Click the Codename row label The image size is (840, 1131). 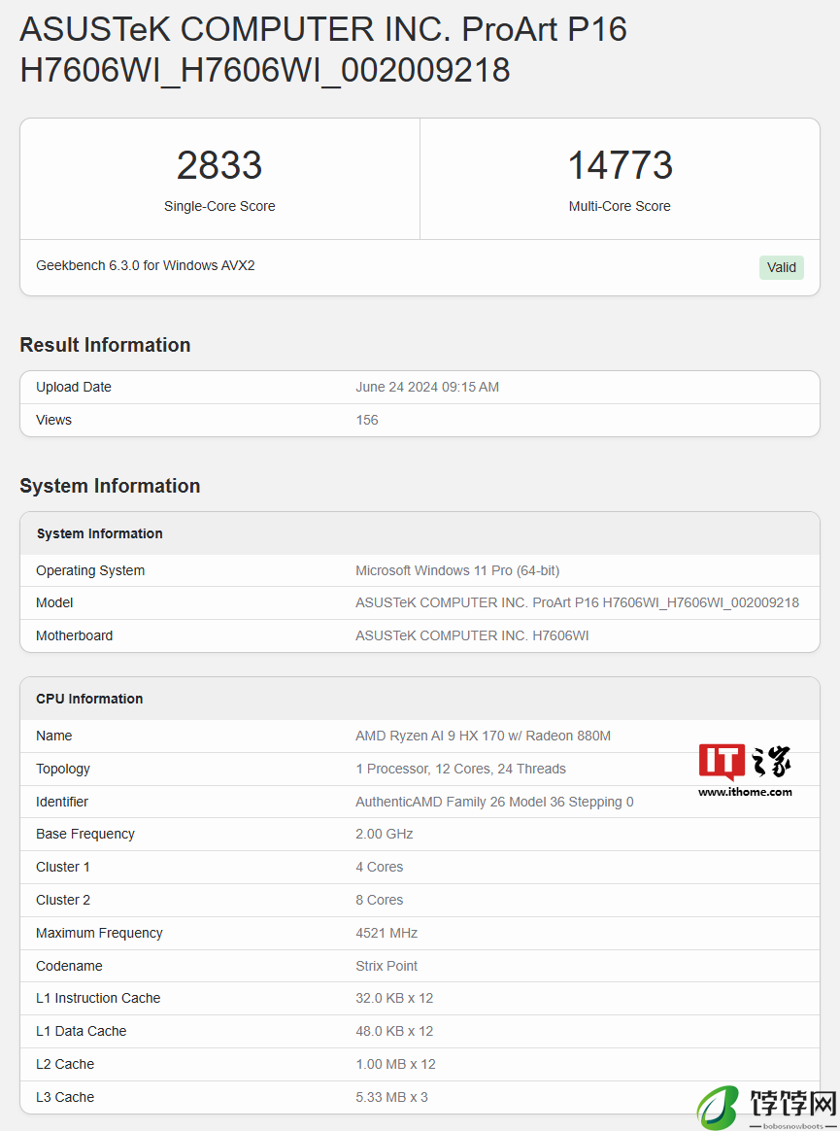tap(69, 966)
